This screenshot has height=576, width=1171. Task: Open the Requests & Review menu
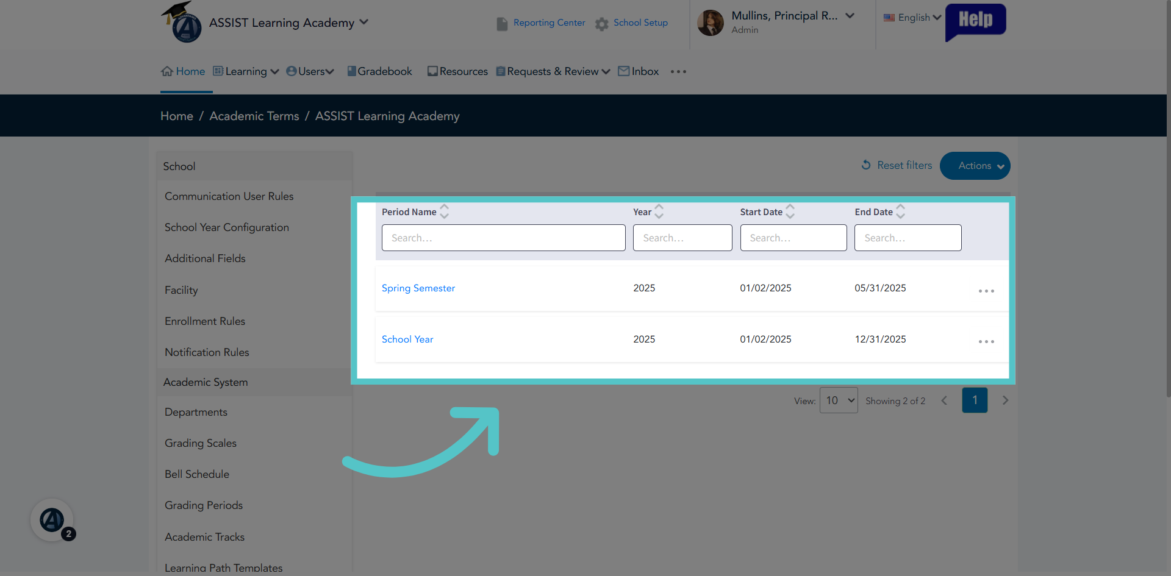pyautogui.click(x=553, y=71)
